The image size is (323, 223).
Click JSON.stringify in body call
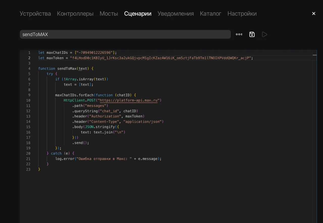[x=100, y=127]
